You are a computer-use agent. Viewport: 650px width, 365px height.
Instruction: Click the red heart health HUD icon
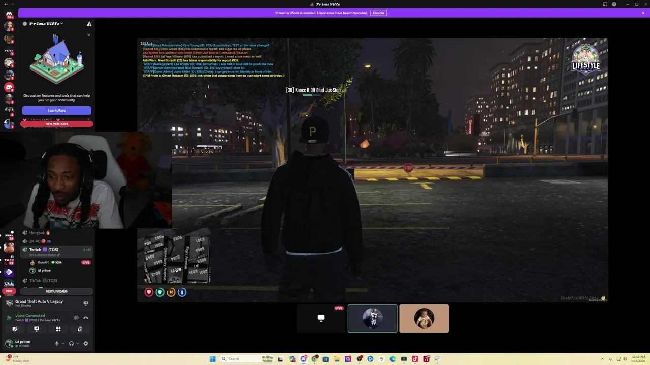pos(149,292)
